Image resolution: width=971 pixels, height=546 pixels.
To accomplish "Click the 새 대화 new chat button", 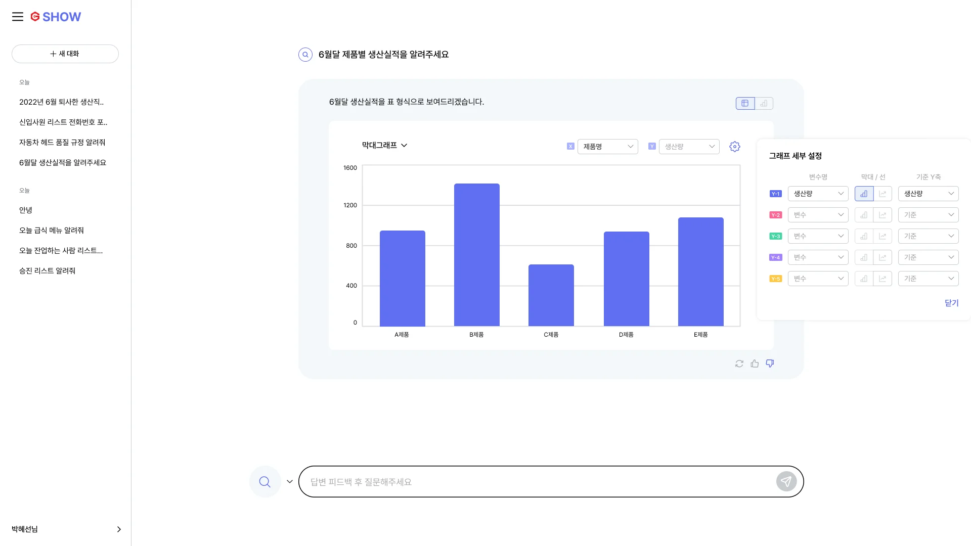I will coord(65,54).
